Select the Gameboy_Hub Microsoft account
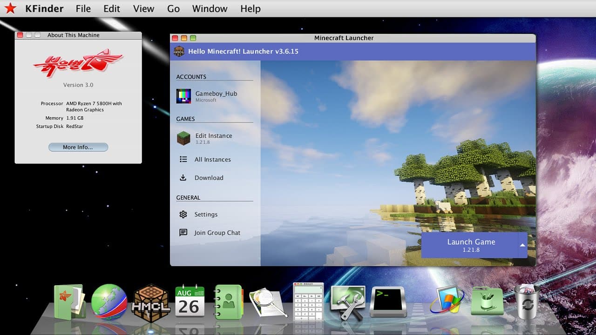 click(x=215, y=96)
